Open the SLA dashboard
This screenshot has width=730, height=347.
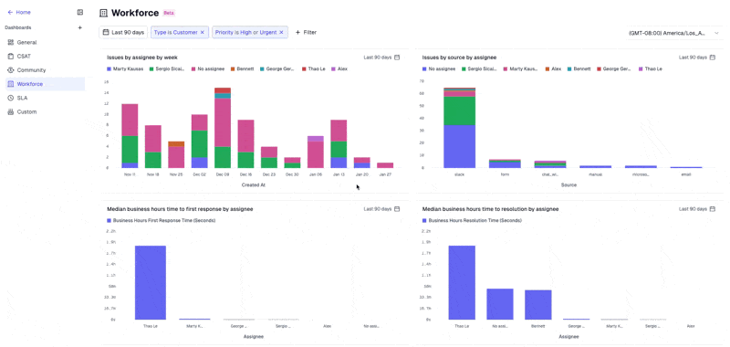click(x=45, y=99)
